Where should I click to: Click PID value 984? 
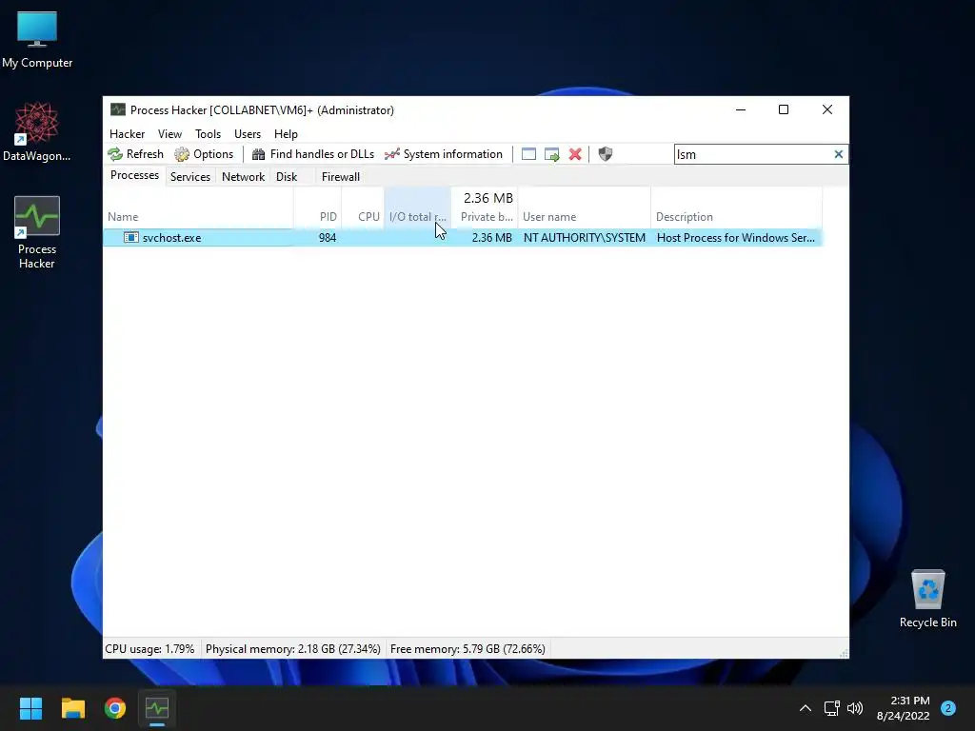pos(328,237)
